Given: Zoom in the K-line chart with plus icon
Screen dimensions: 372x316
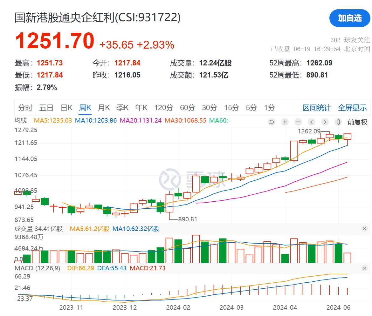Looking at the screenshot, I should click(x=285, y=122).
